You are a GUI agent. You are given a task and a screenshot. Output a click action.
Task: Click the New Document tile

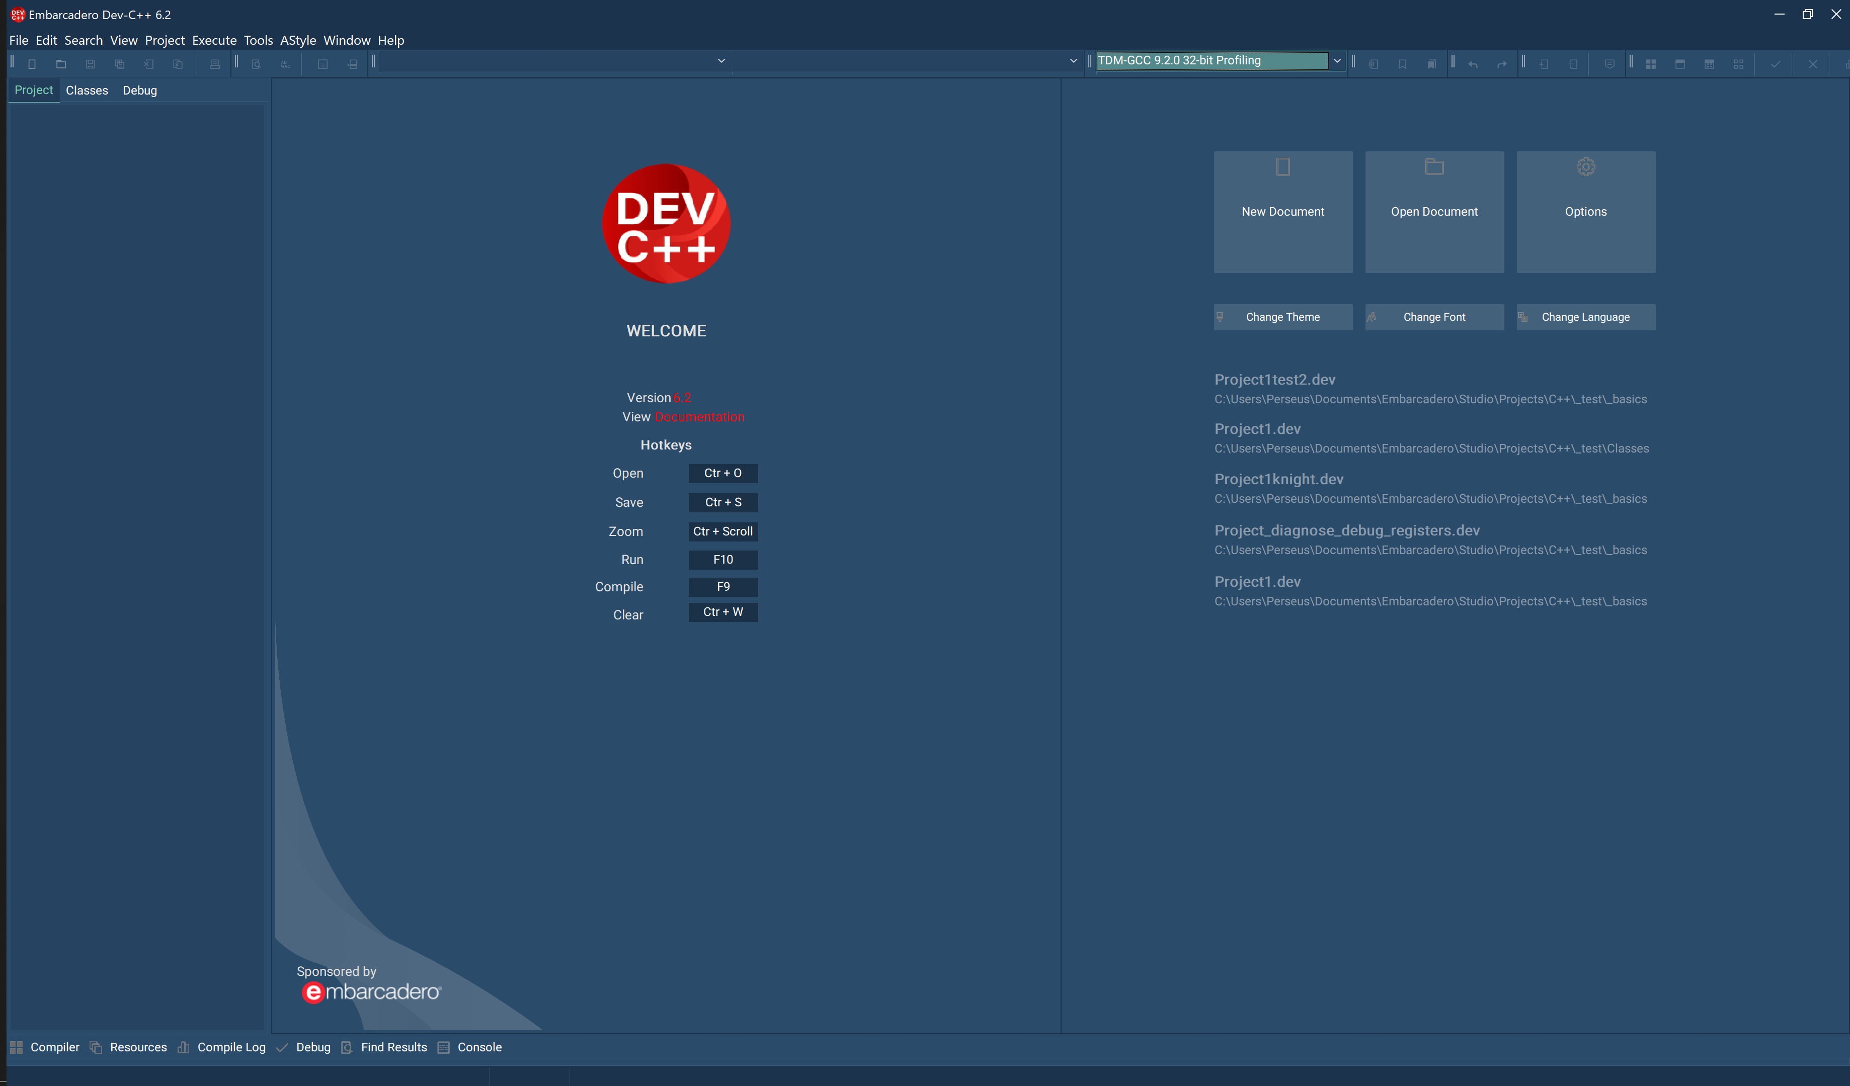pos(1282,211)
